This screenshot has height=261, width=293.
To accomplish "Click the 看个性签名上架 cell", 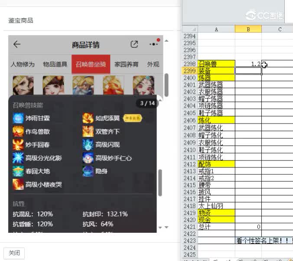I will click(x=264, y=241).
